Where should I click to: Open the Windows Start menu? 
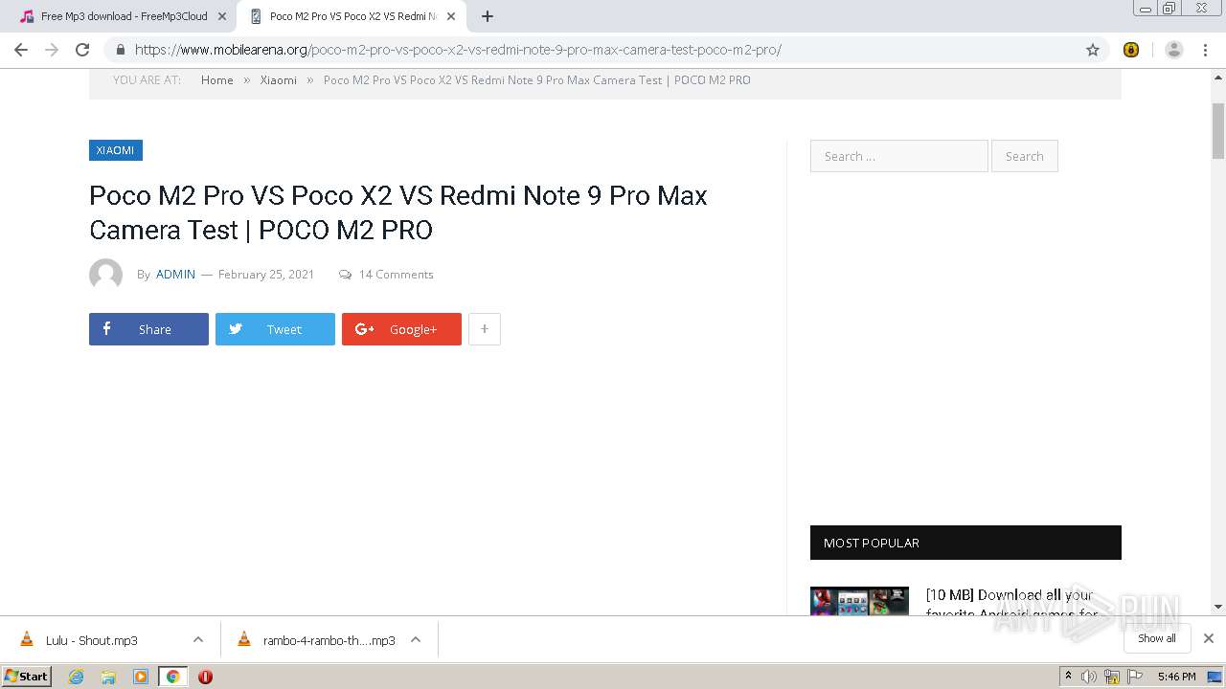[27, 676]
